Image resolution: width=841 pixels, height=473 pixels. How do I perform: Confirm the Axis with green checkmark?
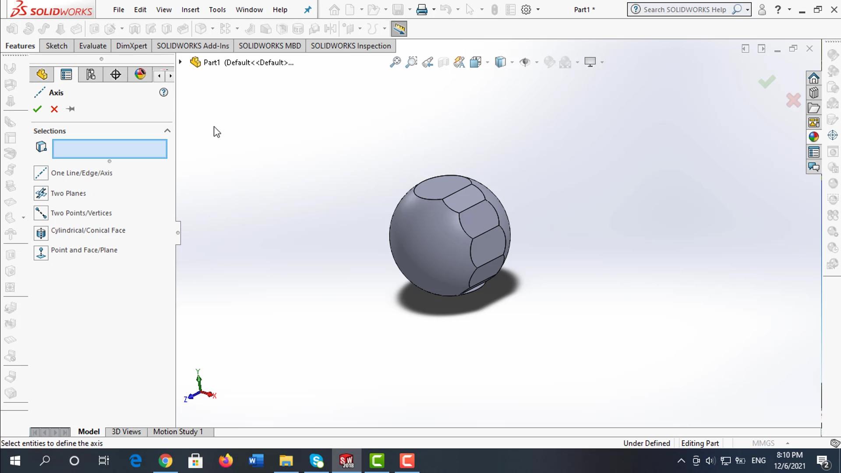[37, 109]
